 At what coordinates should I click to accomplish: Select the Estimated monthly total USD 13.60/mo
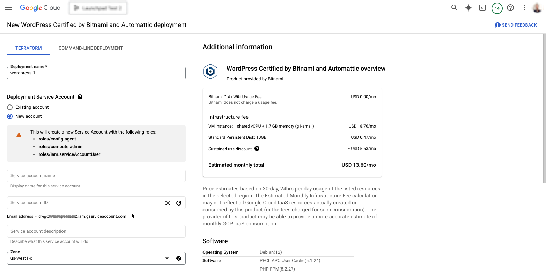click(292, 165)
